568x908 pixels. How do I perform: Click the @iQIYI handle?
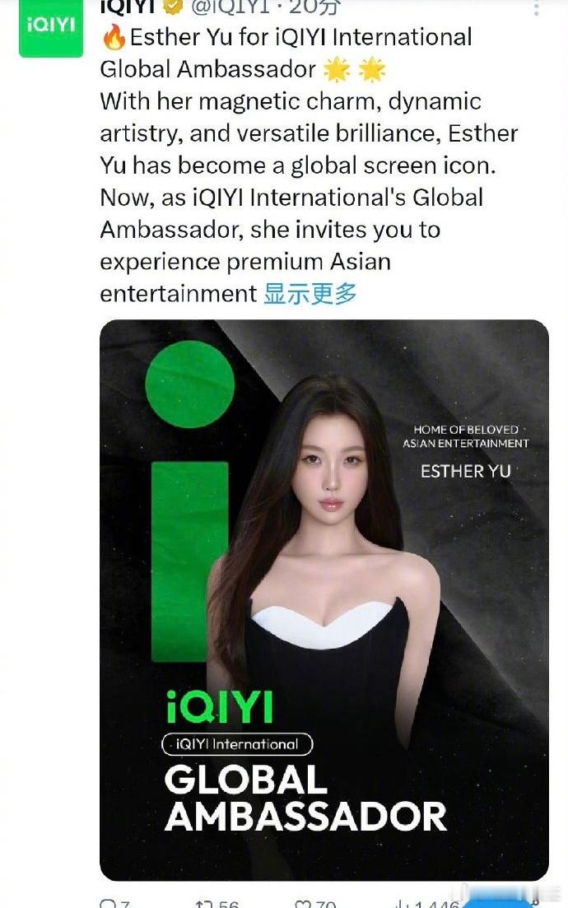[x=230, y=7]
